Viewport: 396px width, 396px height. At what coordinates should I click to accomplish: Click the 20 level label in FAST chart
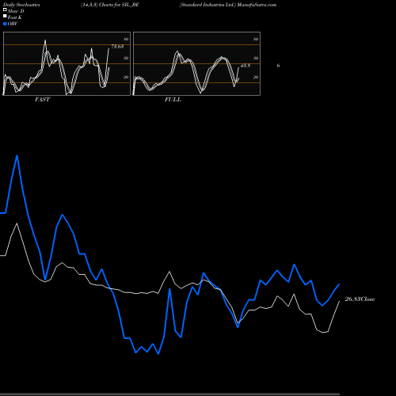(126, 77)
